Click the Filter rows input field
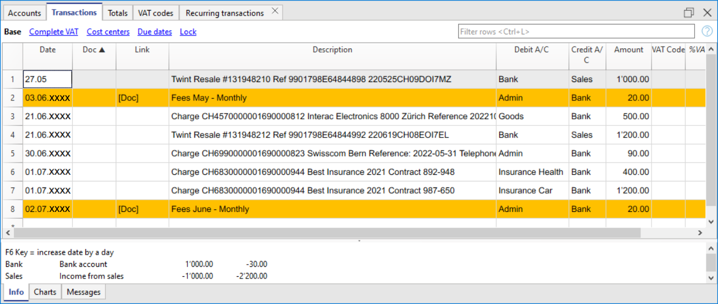This screenshot has height=304, width=718. click(576, 32)
